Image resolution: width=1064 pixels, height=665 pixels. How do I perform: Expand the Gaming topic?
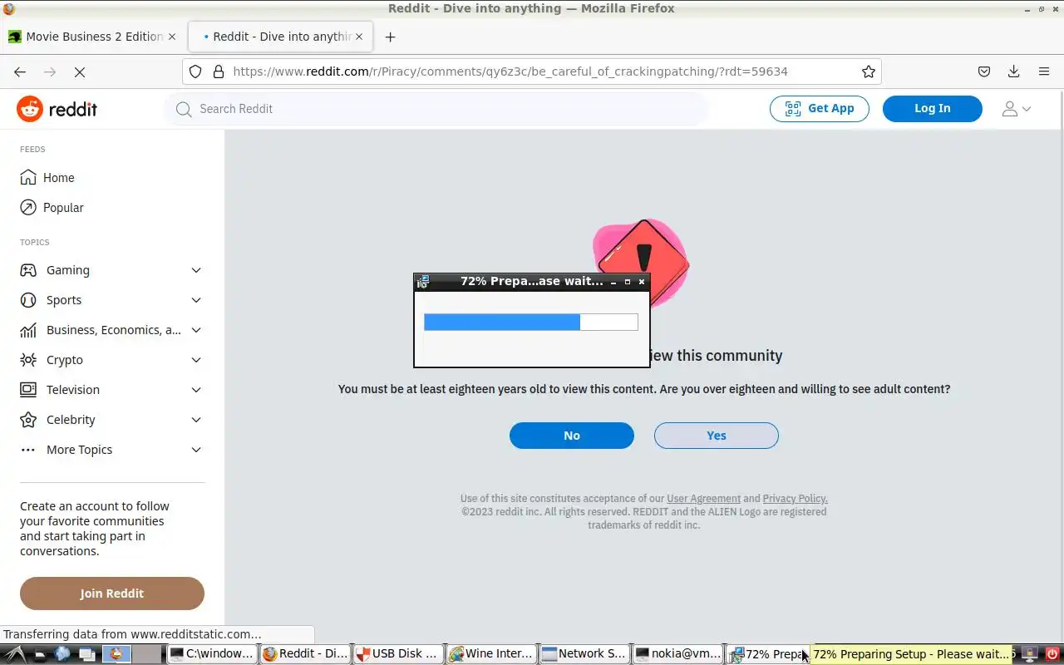196,270
